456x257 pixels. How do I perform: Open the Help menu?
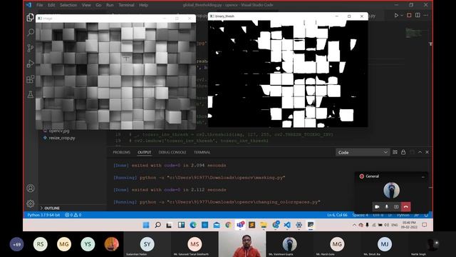143,5
